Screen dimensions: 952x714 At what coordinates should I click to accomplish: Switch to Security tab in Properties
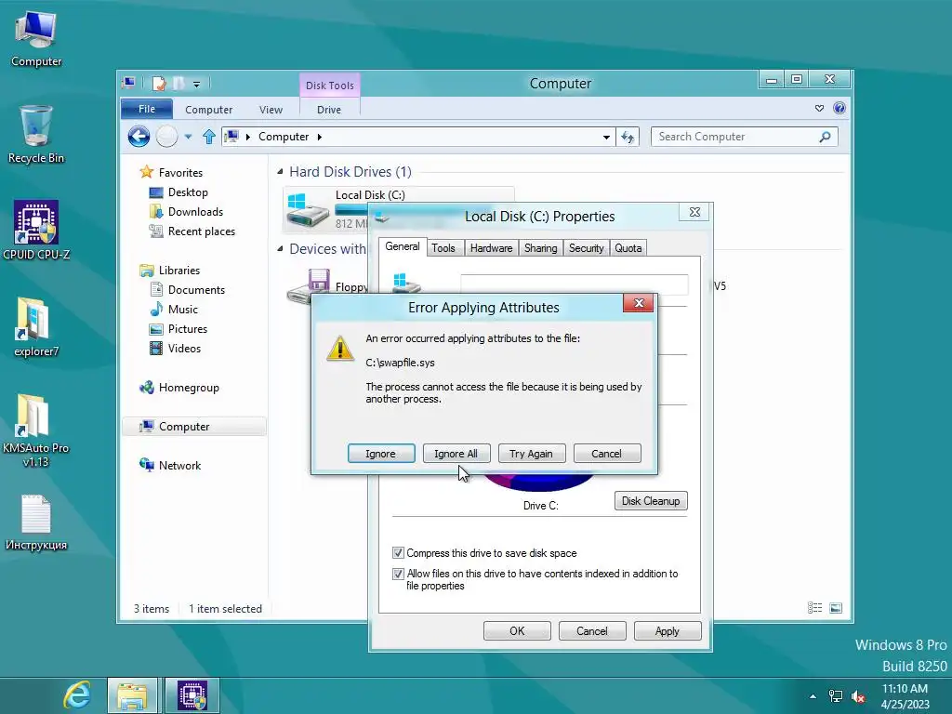586,247
